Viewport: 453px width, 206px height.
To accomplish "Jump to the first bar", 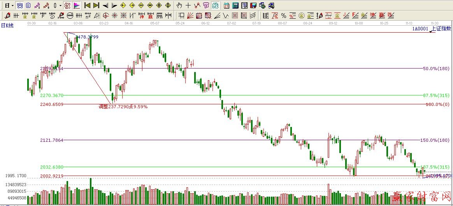I will (x=88, y=5).
